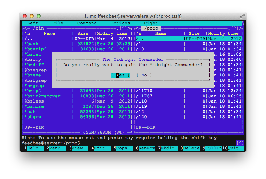Screen dimensions: 266x179
Task: Confirm quitting with the Yes button
Action: (120, 75)
